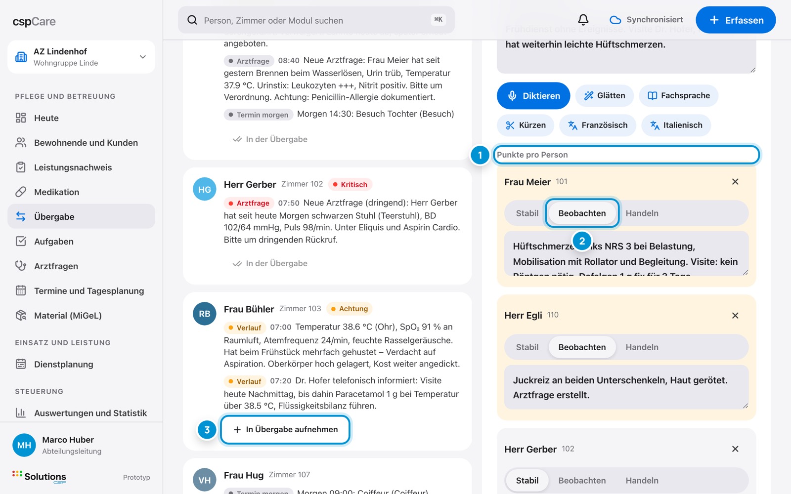Remove Frau Meier's entry from the handover
791x494 pixels.
point(735,182)
